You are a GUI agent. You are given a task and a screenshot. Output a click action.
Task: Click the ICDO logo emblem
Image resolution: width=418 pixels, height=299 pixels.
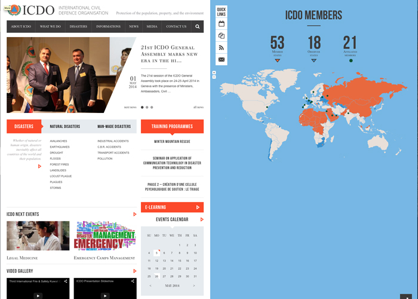pos(14,10)
